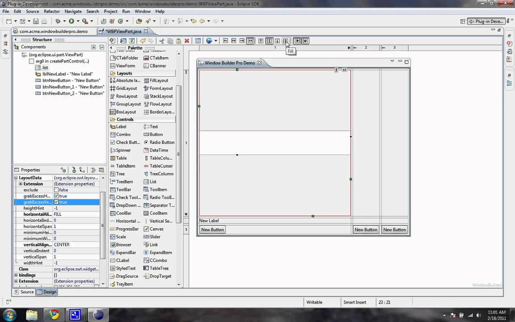The image size is (515, 322).
Task: Uncheck the grabExcessVerticalSpace checkbox
Action: (x=56, y=202)
